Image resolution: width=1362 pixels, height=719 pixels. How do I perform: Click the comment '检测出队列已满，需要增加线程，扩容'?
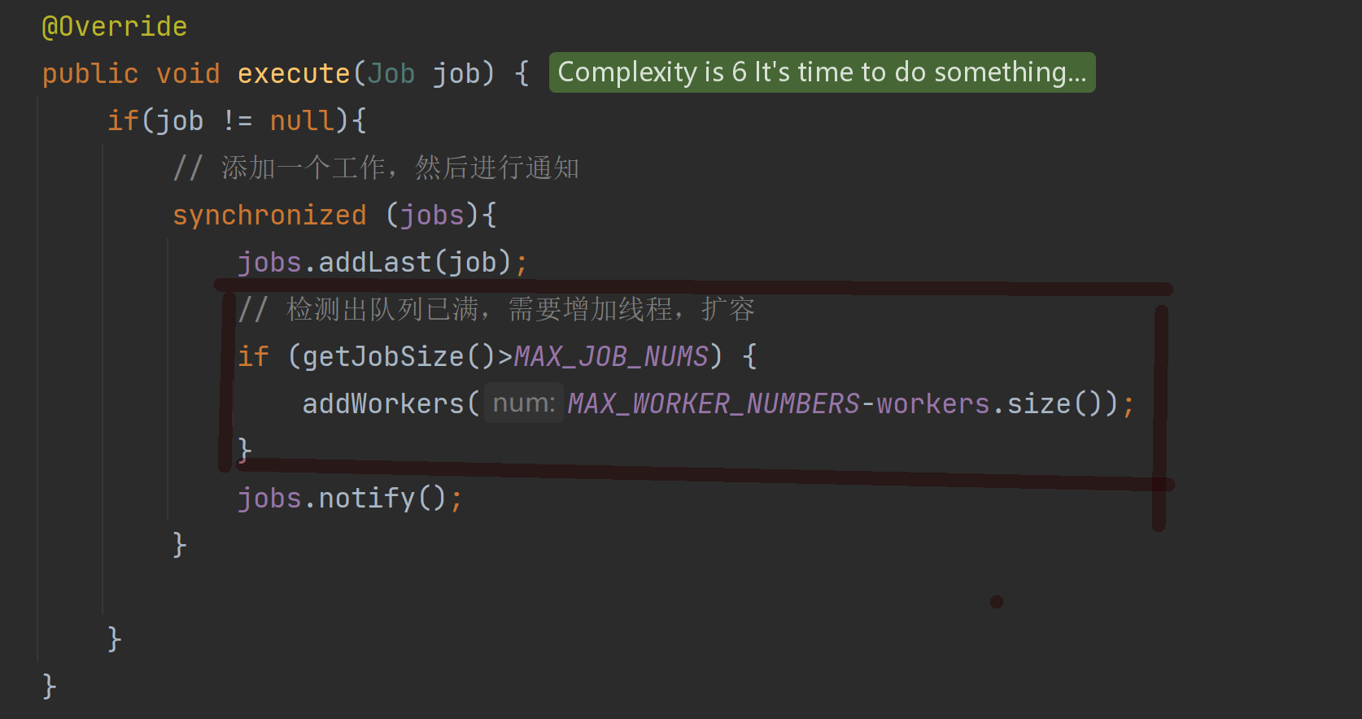click(496, 310)
